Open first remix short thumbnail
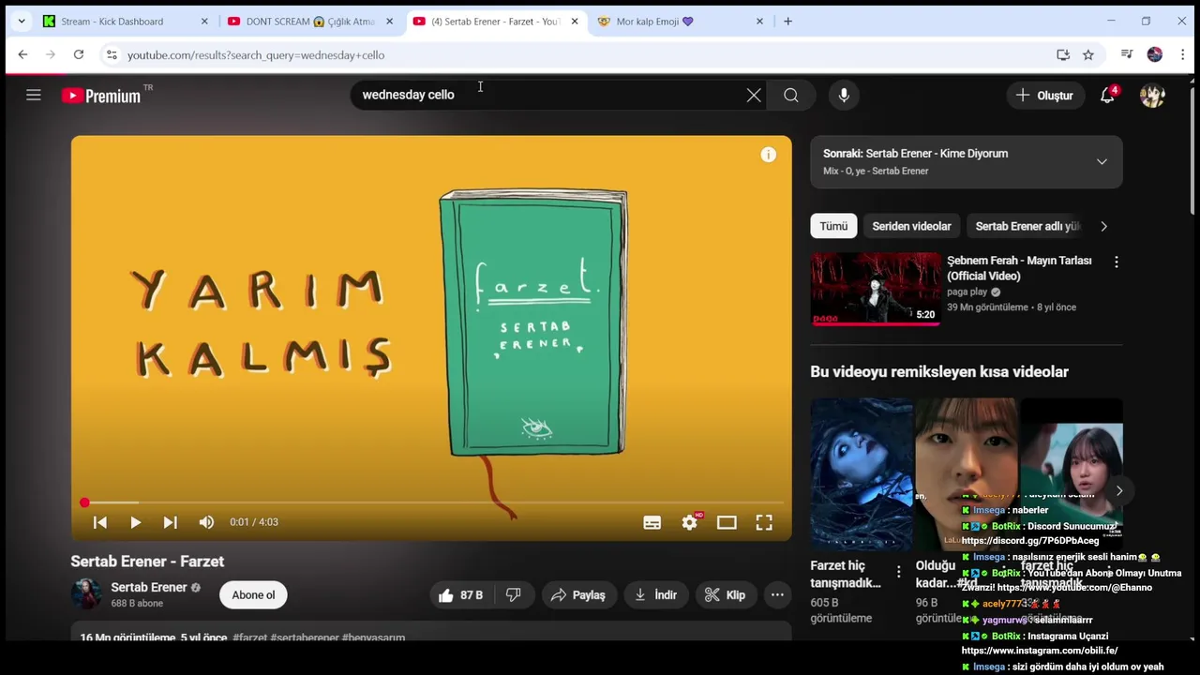 point(861,474)
